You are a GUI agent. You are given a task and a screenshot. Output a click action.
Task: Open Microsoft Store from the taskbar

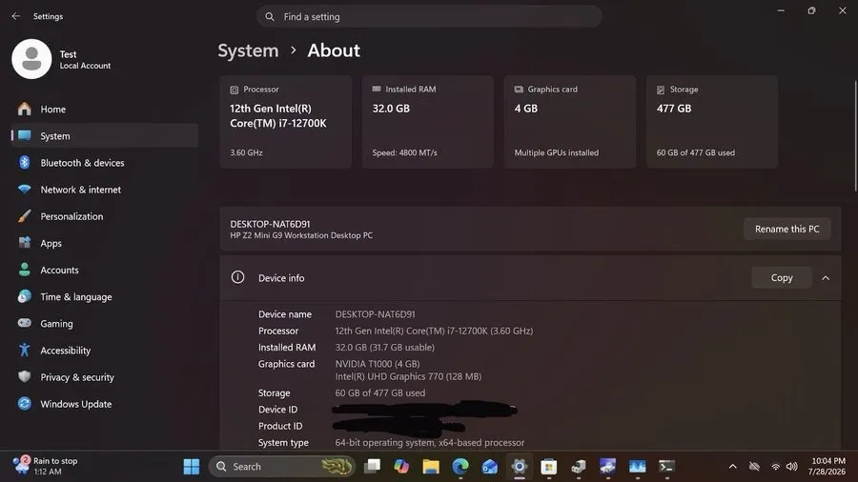(x=548, y=466)
